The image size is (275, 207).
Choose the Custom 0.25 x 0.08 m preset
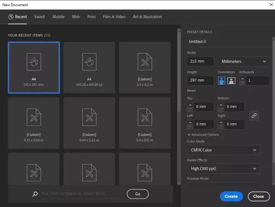coord(34,123)
